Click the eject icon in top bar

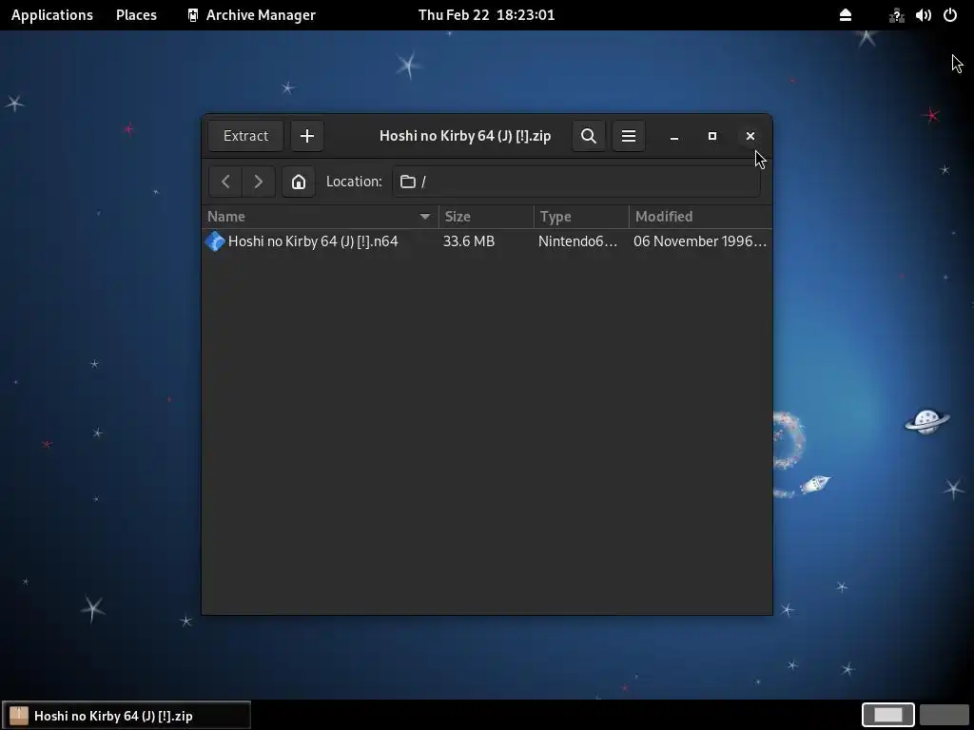click(846, 15)
